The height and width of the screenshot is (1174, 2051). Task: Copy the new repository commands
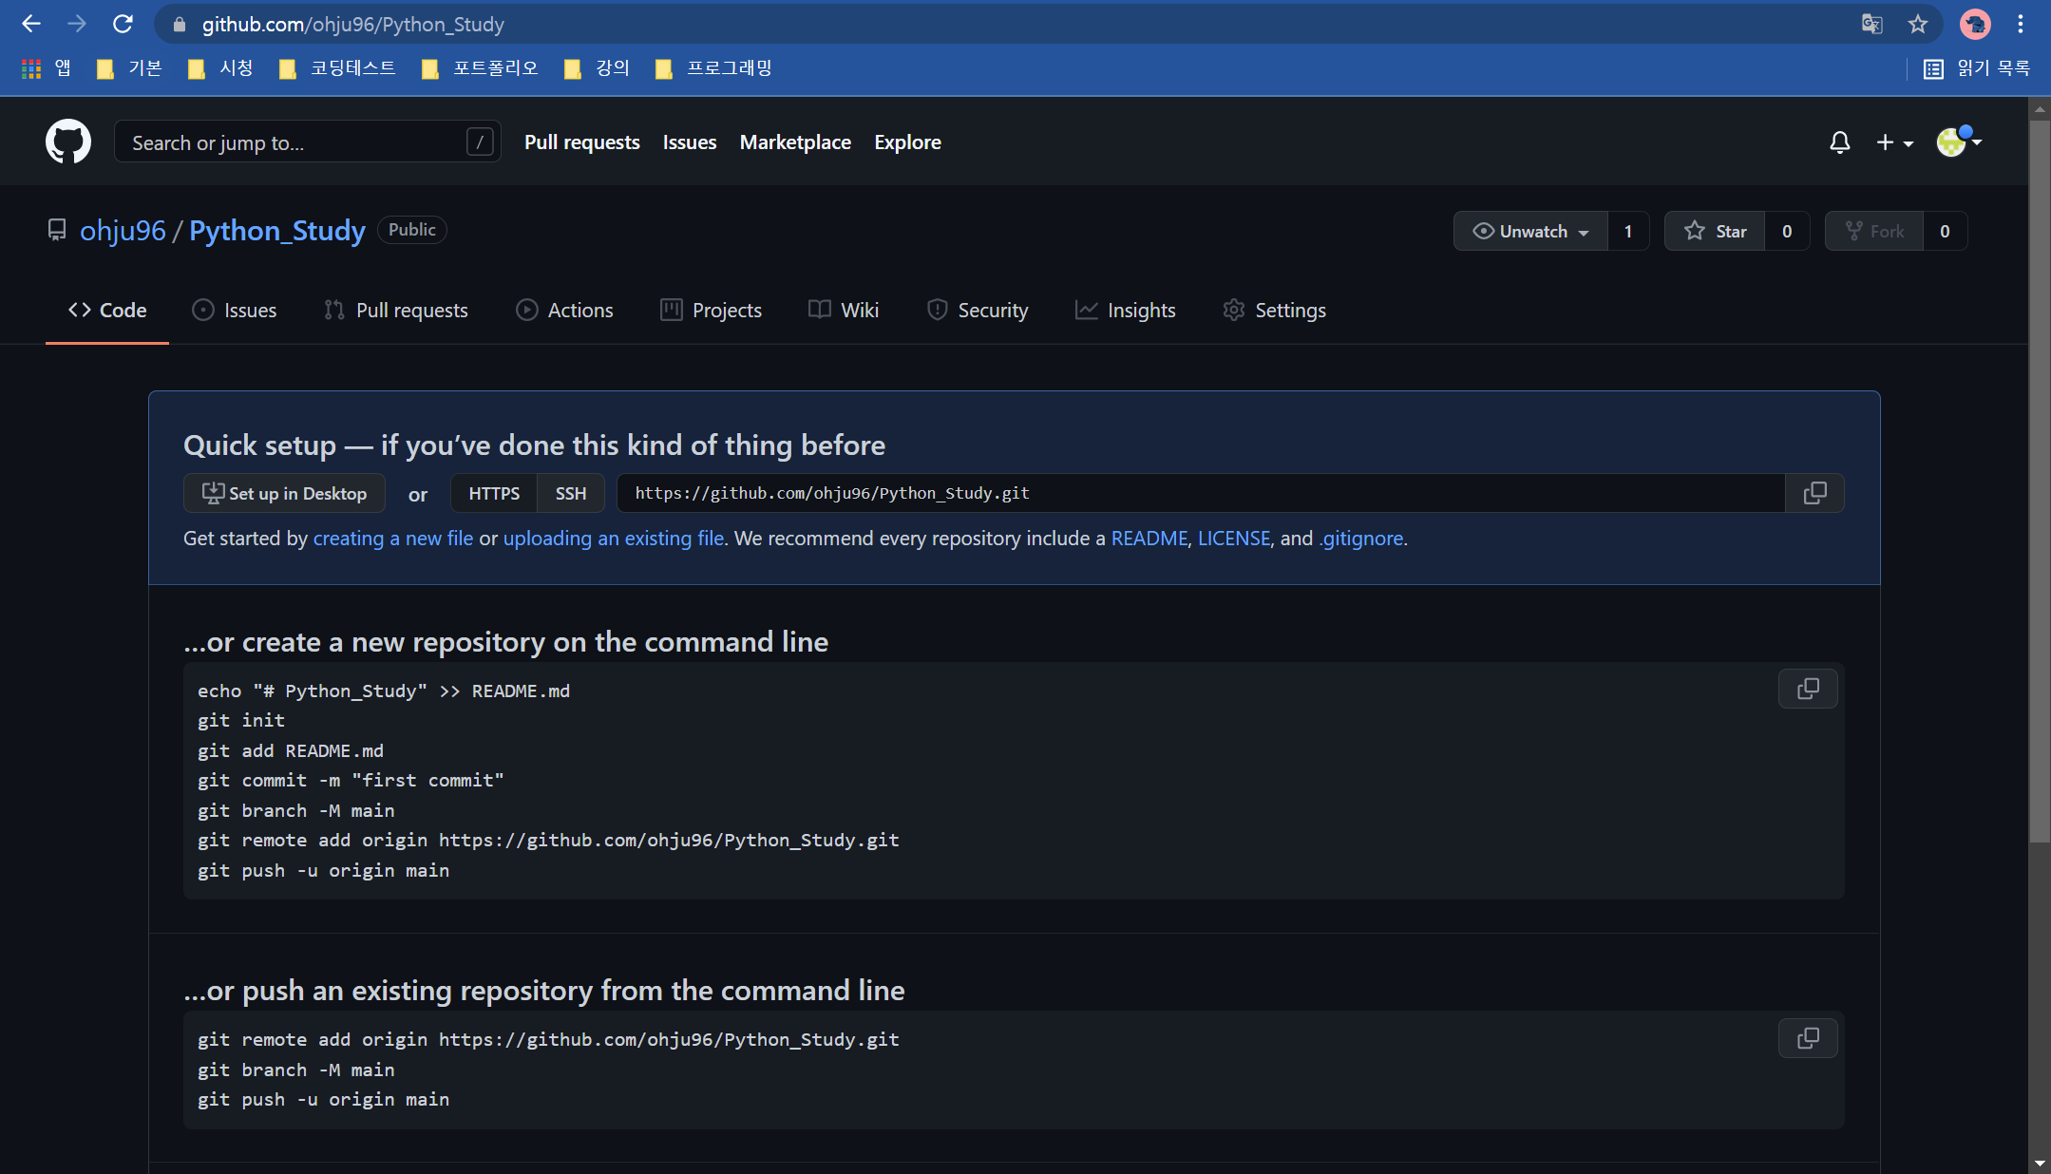click(x=1807, y=689)
